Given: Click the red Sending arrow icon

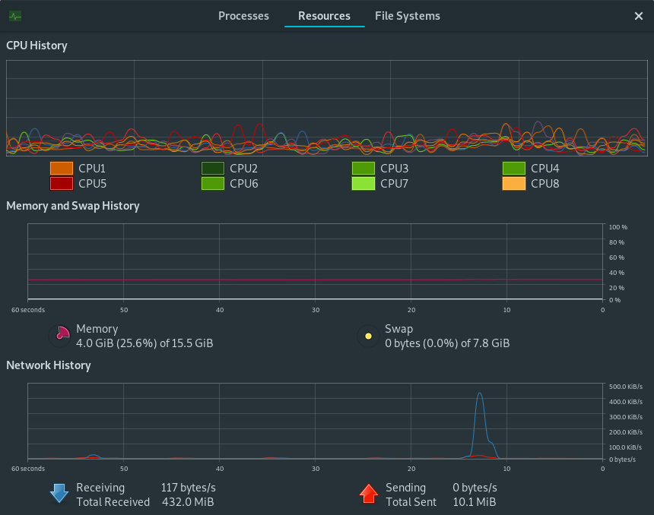Looking at the screenshot, I should (368, 493).
